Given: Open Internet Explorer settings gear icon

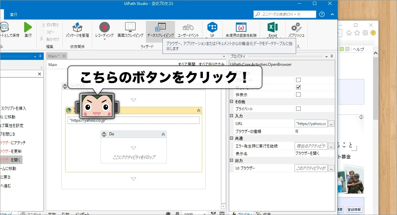Looking at the screenshot, I should (x=365, y=33).
